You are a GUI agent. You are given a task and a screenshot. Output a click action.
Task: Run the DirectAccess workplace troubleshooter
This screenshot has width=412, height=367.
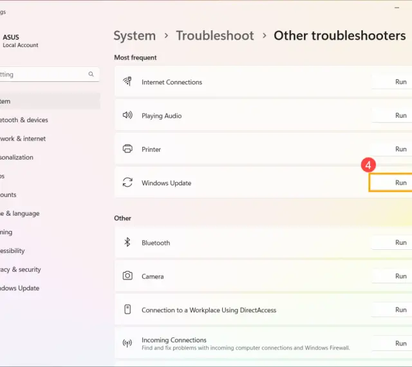point(392,310)
